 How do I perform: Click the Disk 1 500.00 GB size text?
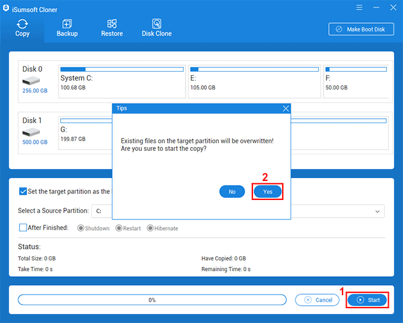(x=35, y=142)
